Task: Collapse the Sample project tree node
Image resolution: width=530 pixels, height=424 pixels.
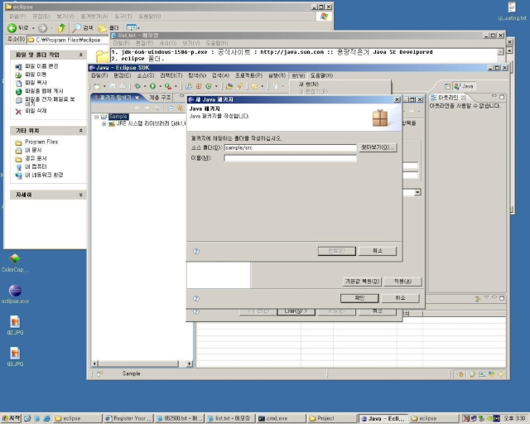Action: (96, 117)
